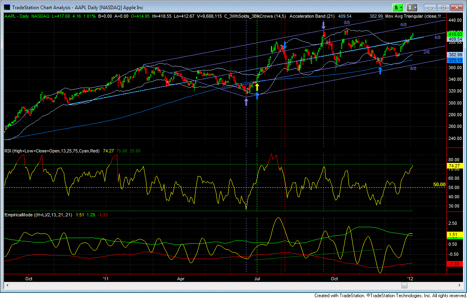Click the 'Apr' label on time axis

(181, 279)
